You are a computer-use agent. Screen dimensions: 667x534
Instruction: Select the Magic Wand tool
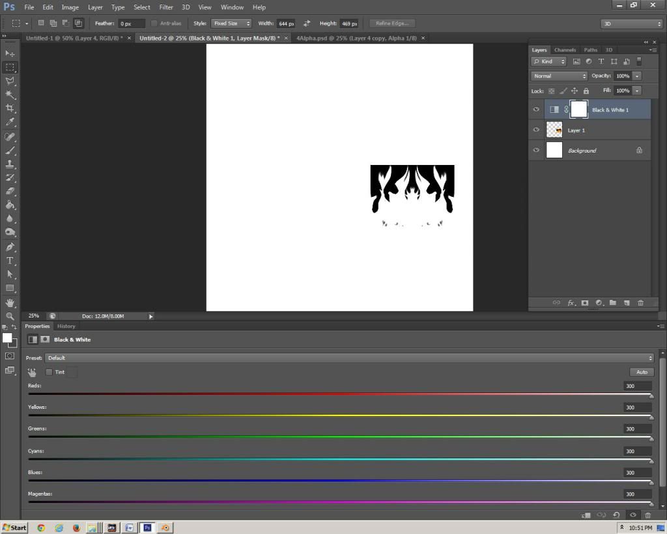click(x=10, y=95)
